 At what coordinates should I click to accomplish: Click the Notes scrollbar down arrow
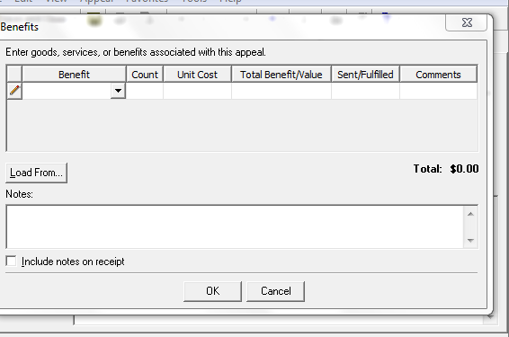(x=470, y=240)
